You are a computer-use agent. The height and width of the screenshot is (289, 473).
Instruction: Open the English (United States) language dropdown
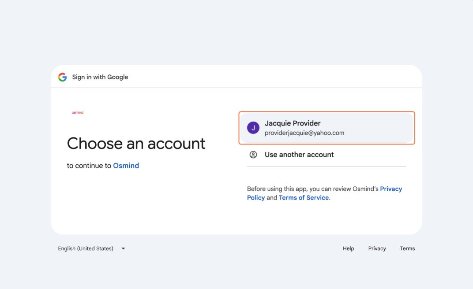91,248
